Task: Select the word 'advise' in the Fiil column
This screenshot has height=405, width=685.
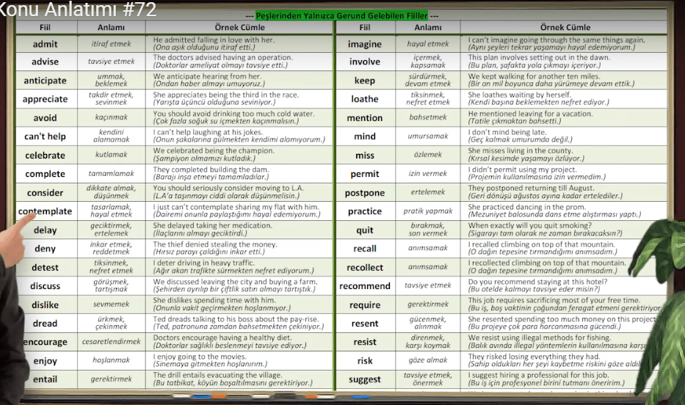Action: (45, 62)
